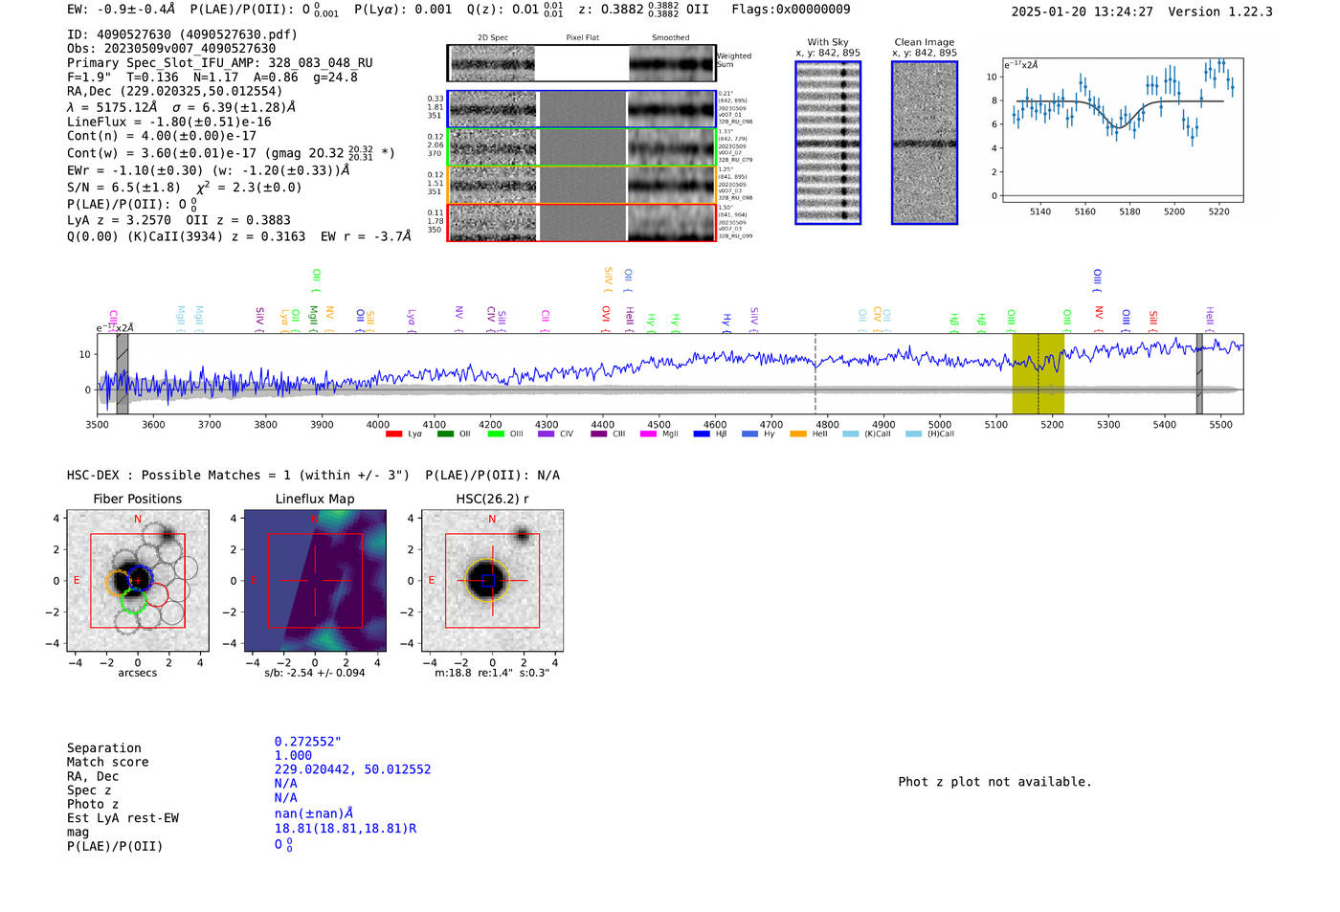Click the 2025-01-20 13:24:27 timestamp
This screenshot has height=912, width=1340.
click(x=1082, y=11)
